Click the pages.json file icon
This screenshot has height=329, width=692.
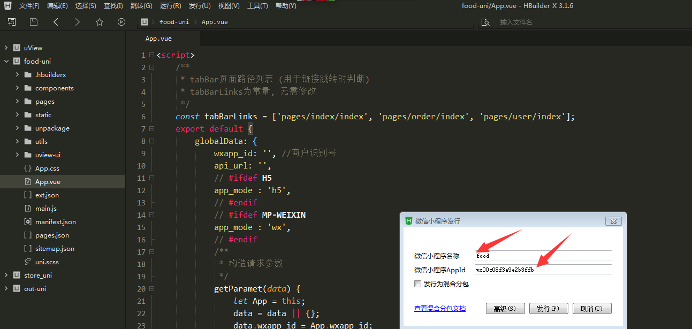click(28, 235)
